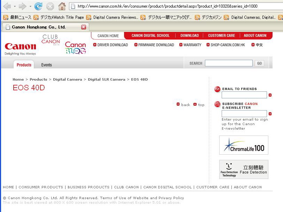Image resolution: width=283 pixels, height=212 pixels.
Task: Click the EOS 40D breadcrumb
Action: [x=139, y=79]
